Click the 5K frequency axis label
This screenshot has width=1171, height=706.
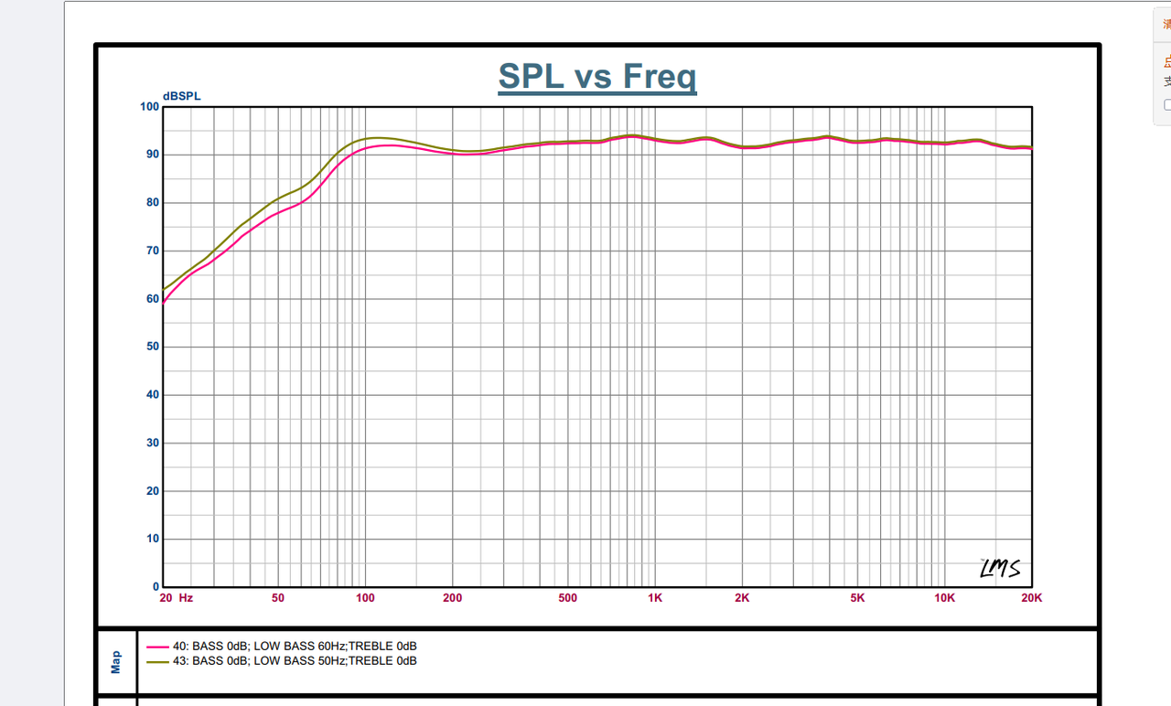tap(857, 598)
